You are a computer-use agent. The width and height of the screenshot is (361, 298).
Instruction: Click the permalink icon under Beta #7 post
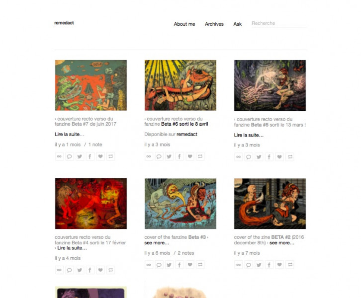point(59,156)
